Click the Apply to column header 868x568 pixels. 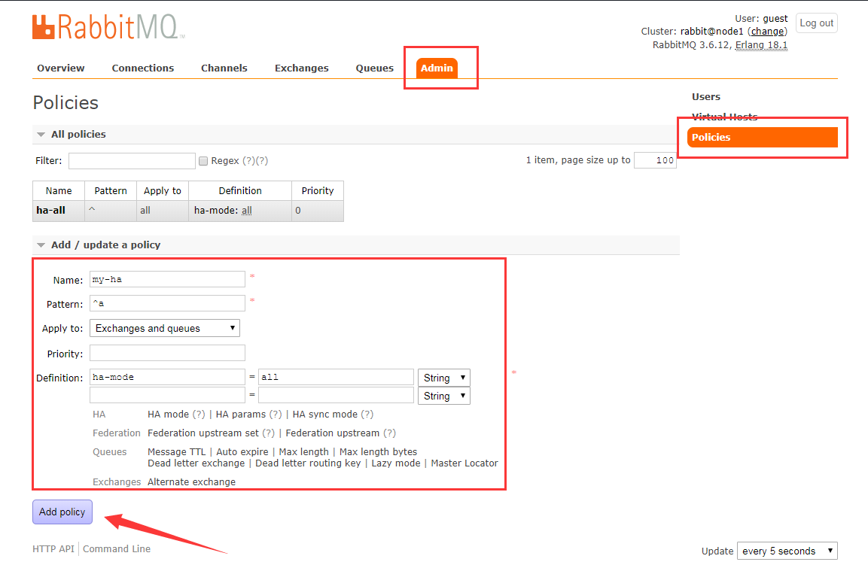click(162, 191)
